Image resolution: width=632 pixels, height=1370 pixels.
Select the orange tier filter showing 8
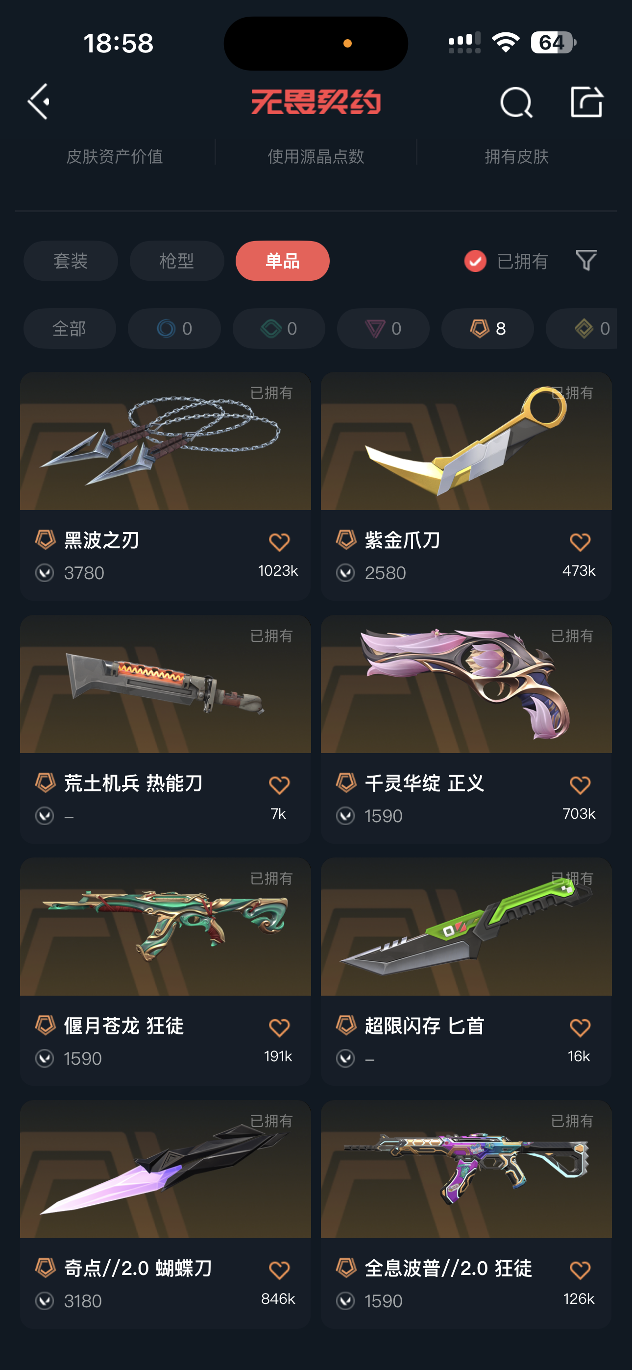click(487, 329)
